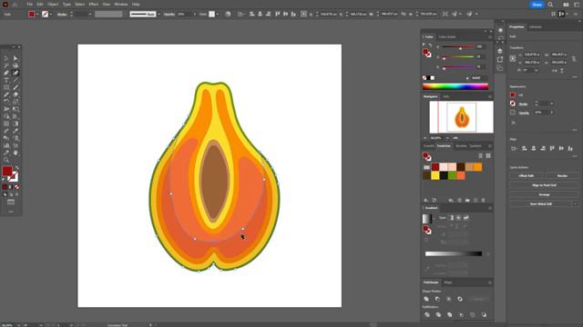Open brush definition dropdown
The image size is (583, 327).
tap(159, 15)
